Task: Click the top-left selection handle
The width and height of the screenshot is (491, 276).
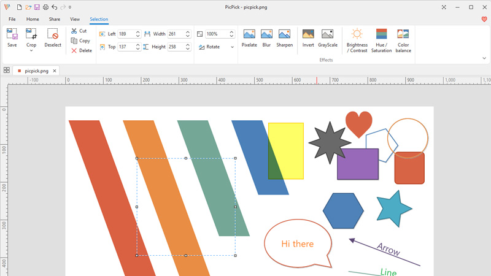Action: (137, 158)
